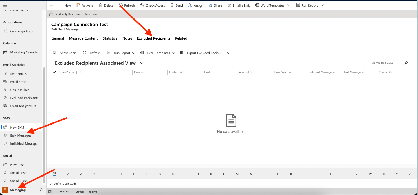Open Social Posts in sidebar
Image resolution: width=418 pixels, height=195 pixels.
click(x=21, y=173)
